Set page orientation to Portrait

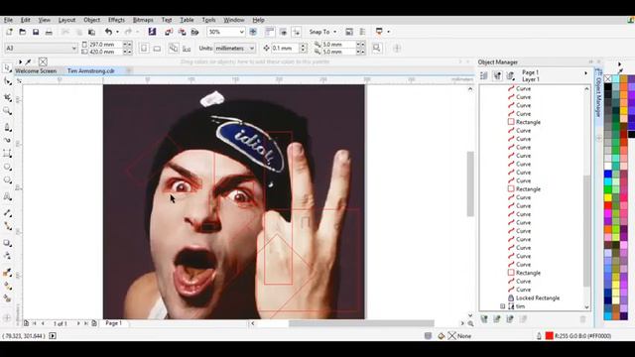coord(144,49)
